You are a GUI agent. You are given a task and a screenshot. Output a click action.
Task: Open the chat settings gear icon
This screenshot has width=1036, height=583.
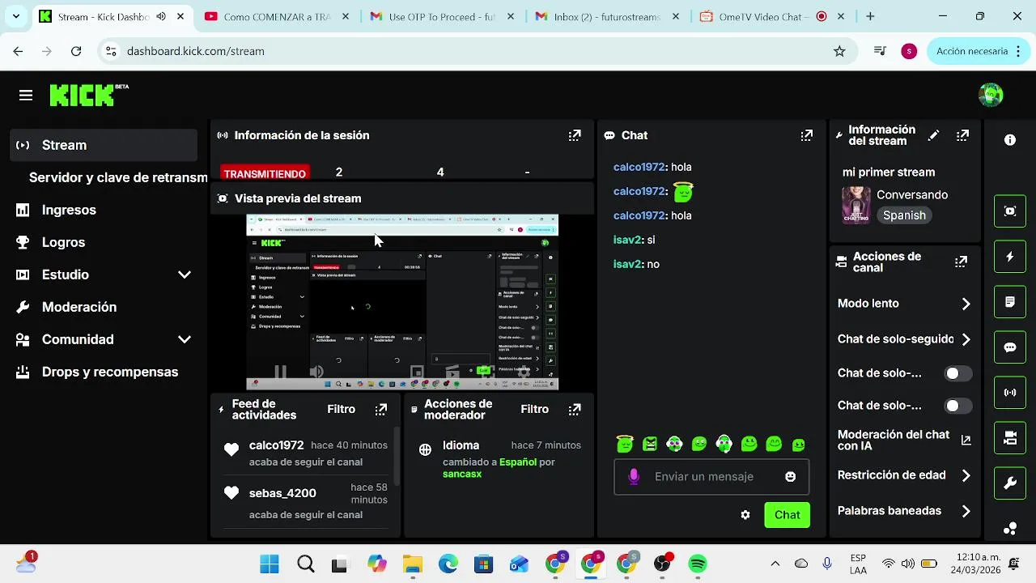[745, 515]
